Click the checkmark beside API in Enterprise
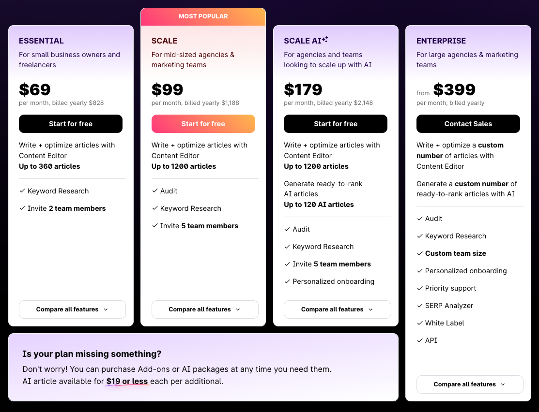The width and height of the screenshot is (539, 412). click(420, 340)
